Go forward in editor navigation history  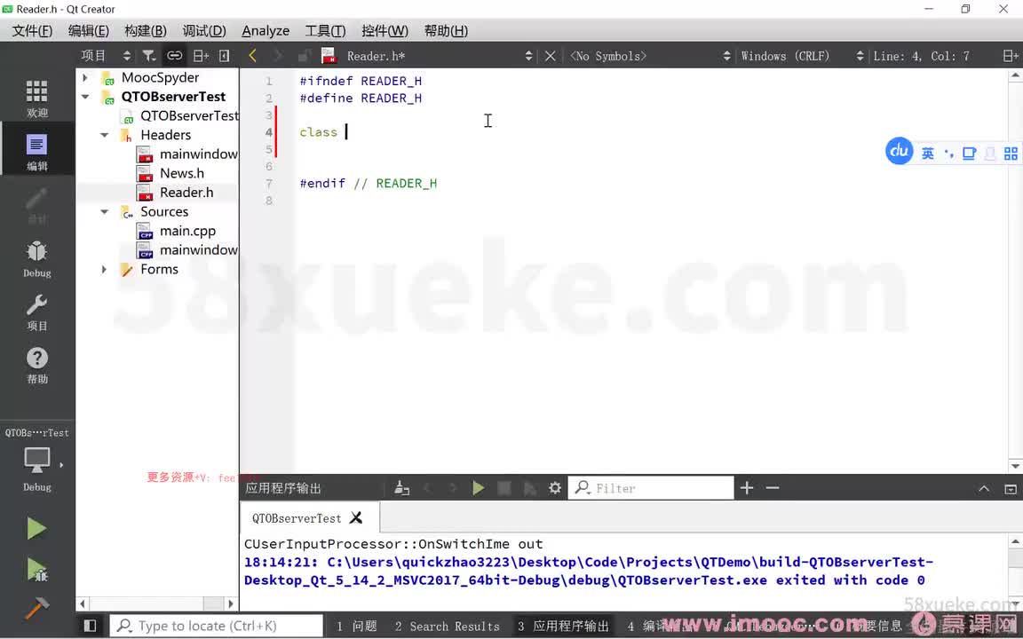(278, 56)
